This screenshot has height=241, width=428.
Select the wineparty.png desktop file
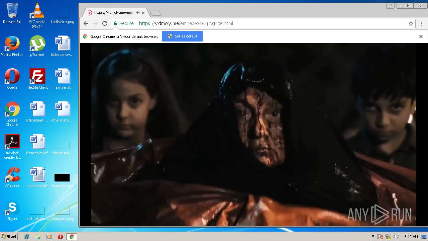click(x=62, y=214)
